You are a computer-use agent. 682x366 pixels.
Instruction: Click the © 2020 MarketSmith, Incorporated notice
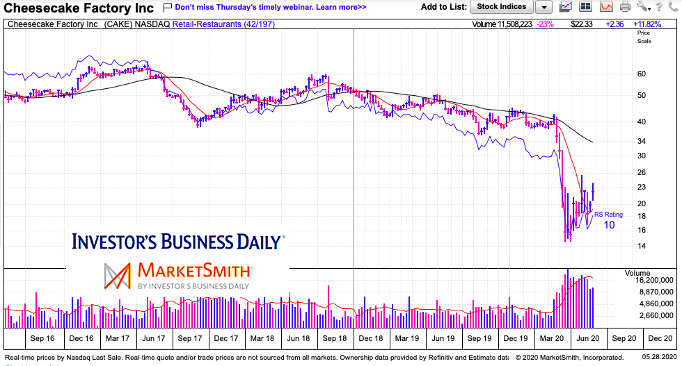569,358
